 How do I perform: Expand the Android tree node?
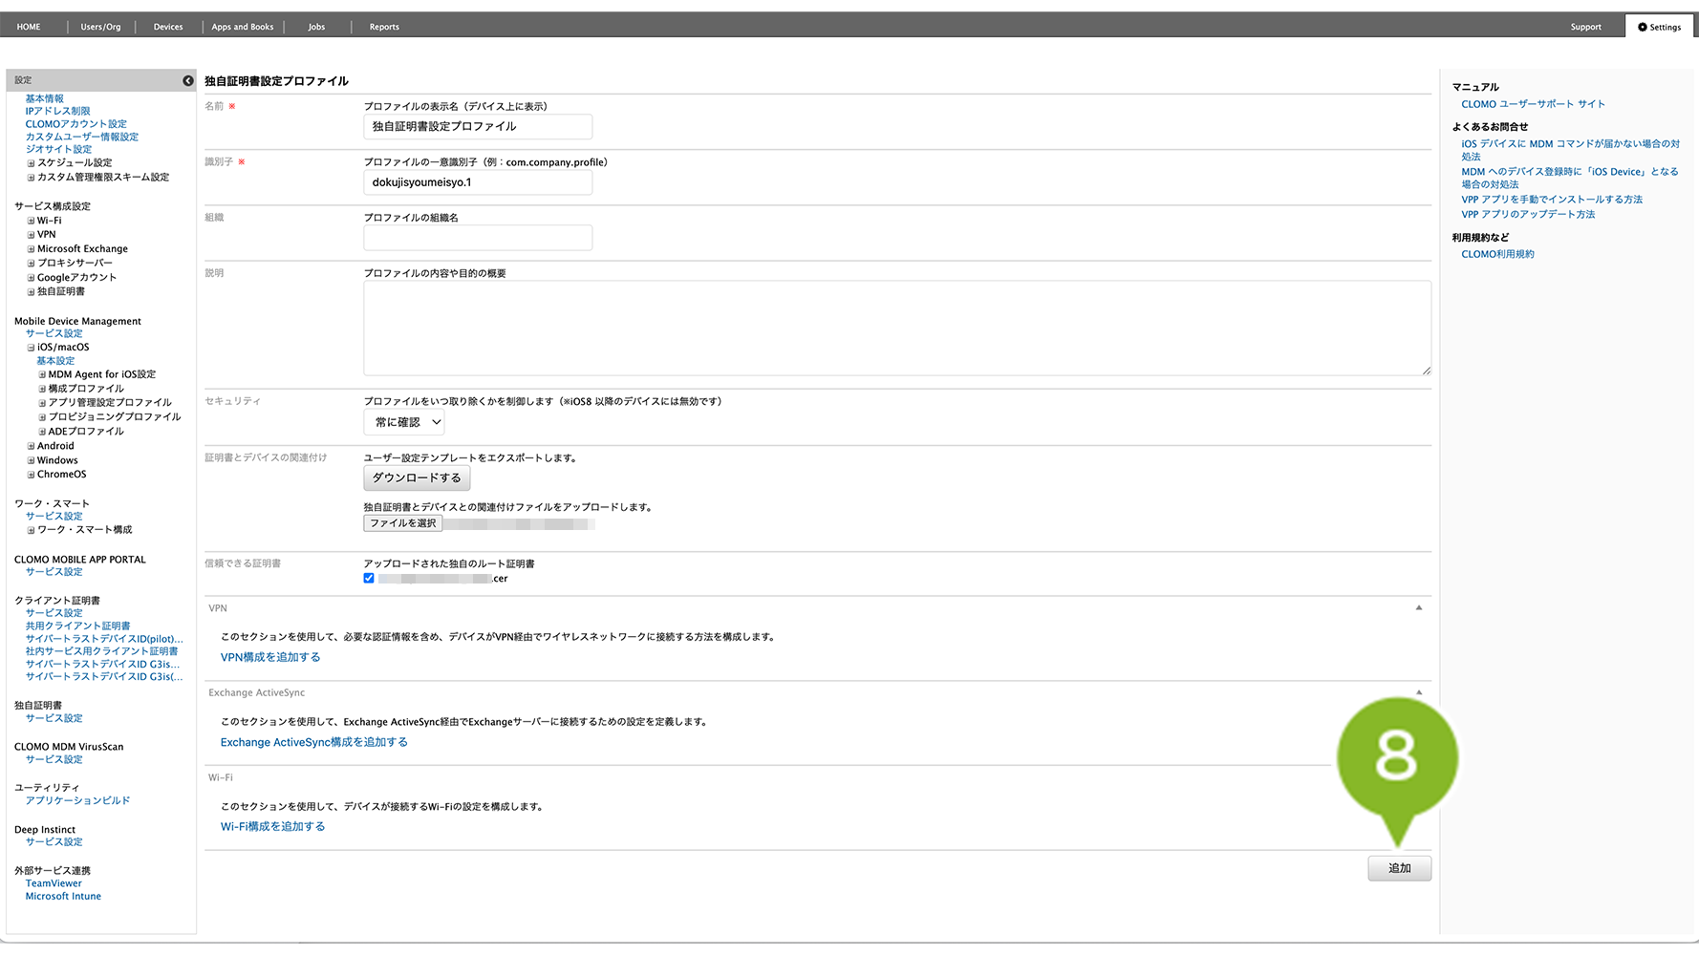tap(32, 446)
